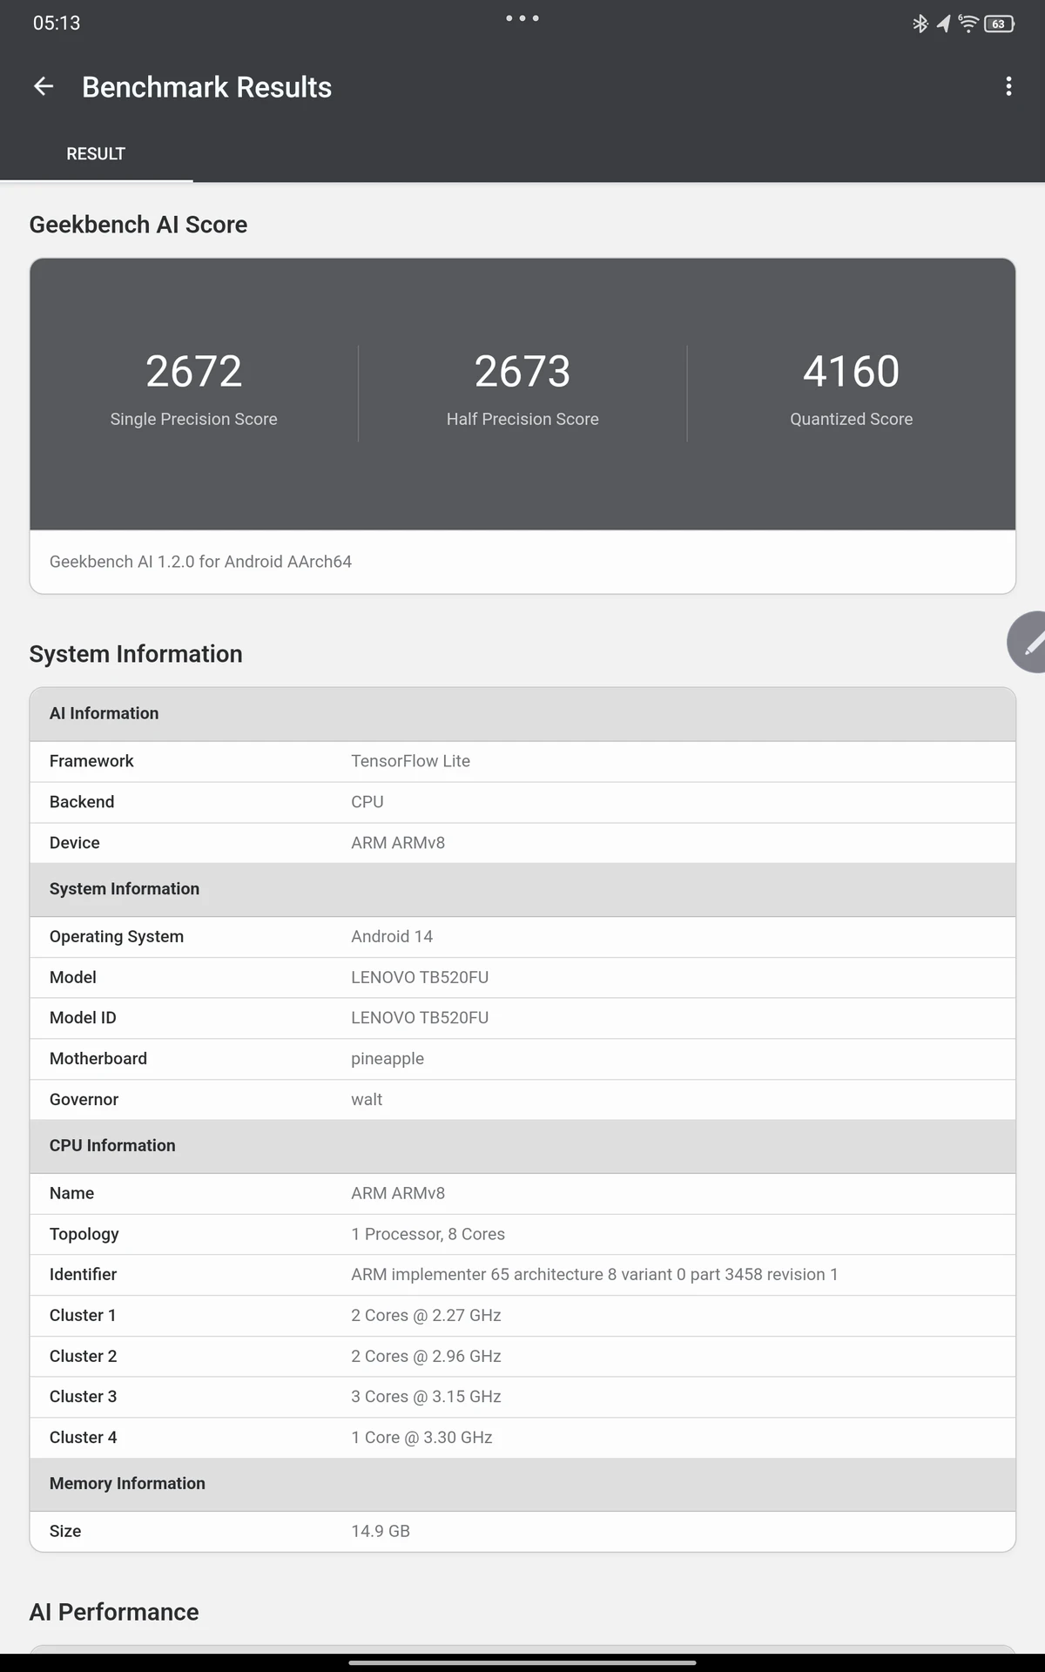
Task: Select Cluster 2 2.96 GHz row
Action: [522, 1357]
